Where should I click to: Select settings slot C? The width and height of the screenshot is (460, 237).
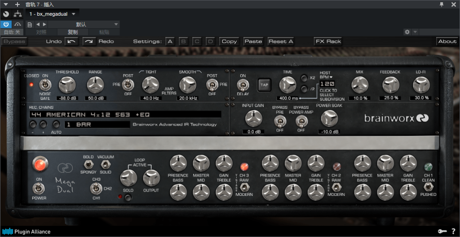pyautogui.click(x=197, y=41)
